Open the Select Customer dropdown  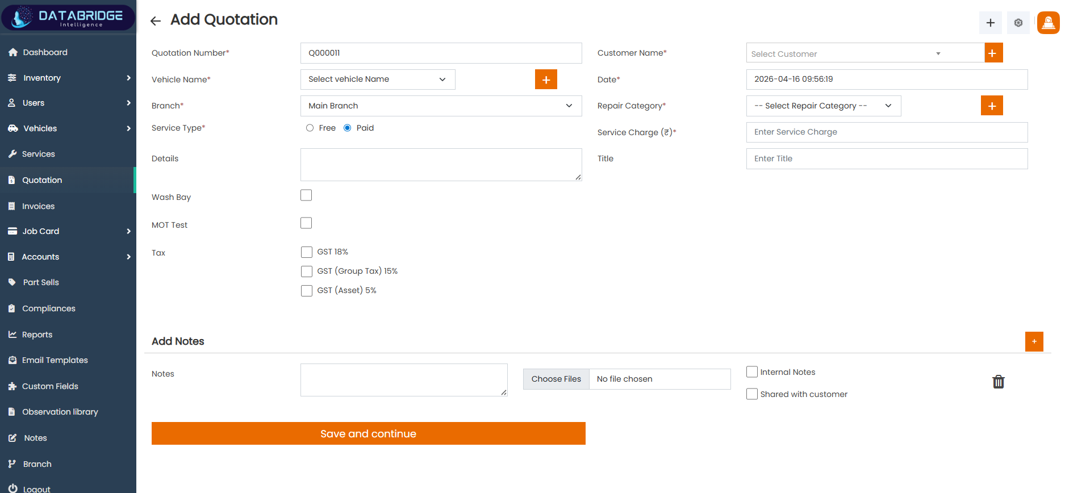[x=865, y=53]
